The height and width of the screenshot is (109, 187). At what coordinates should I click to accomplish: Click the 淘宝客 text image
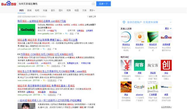[153, 65]
